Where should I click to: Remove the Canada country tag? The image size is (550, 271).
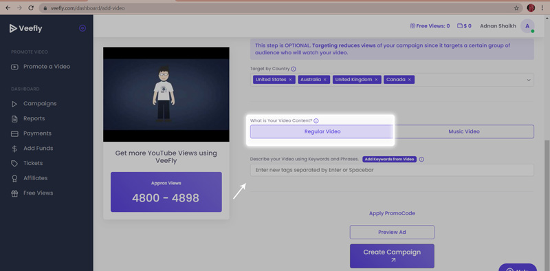pyautogui.click(x=409, y=80)
